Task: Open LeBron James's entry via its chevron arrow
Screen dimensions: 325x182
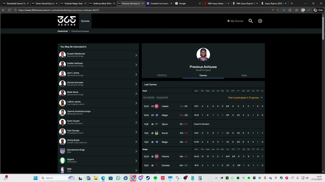Action: (x=136, y=103)
